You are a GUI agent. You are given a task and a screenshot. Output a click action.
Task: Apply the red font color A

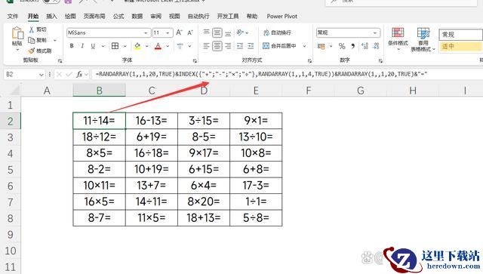pos(158,46)
